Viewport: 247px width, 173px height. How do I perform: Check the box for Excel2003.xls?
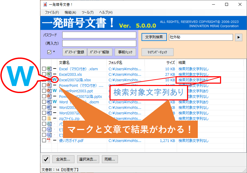(x=44, y=74)
